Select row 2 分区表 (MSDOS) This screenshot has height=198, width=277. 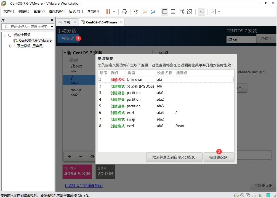(x=166, y=86)
